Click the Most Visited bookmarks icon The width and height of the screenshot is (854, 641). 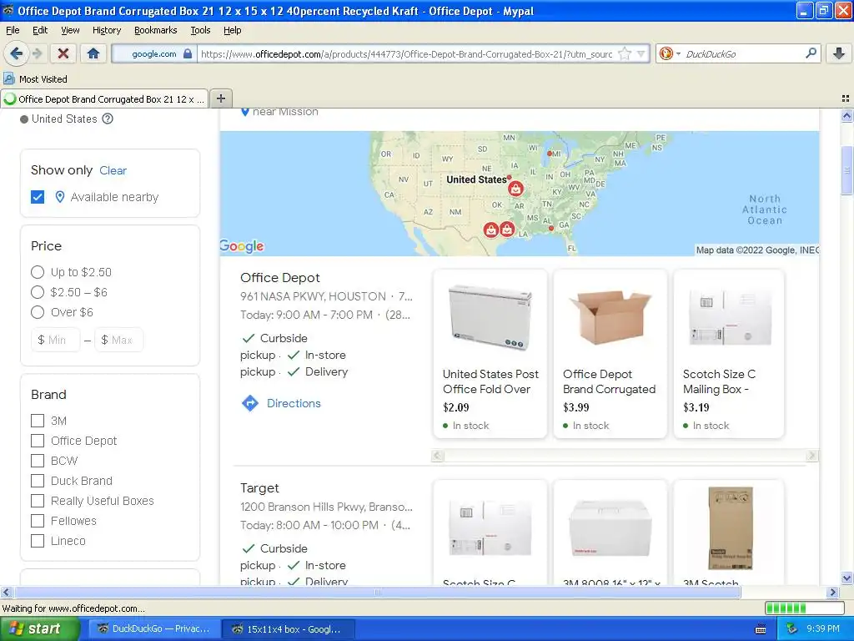pos(9,78)
